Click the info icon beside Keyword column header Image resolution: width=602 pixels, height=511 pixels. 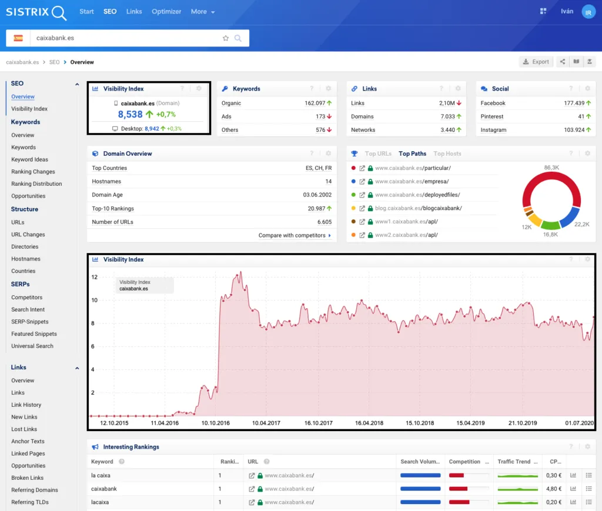(x=121, y=462)
